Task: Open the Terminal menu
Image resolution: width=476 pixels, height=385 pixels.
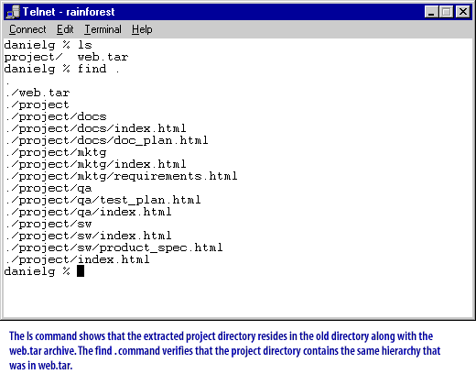Action: point(103,29)
